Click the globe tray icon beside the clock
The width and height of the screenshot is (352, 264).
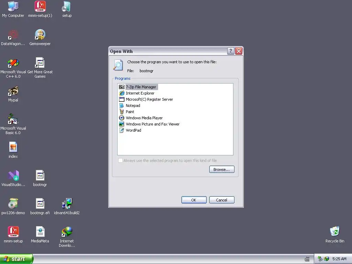[327, 259]
